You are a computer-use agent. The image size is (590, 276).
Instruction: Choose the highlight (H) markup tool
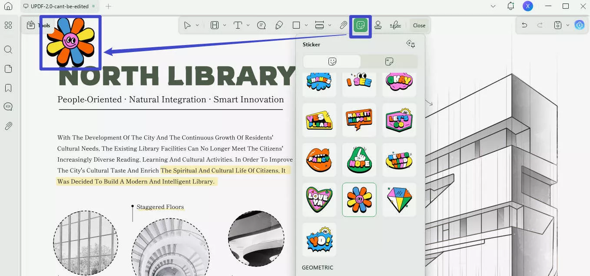point(215,25)
